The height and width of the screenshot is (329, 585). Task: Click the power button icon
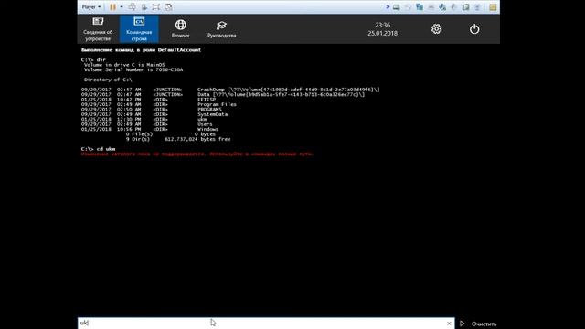(474, 28)
